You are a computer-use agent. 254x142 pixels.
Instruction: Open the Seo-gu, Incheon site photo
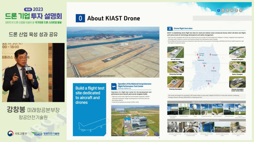pos(175,52)
